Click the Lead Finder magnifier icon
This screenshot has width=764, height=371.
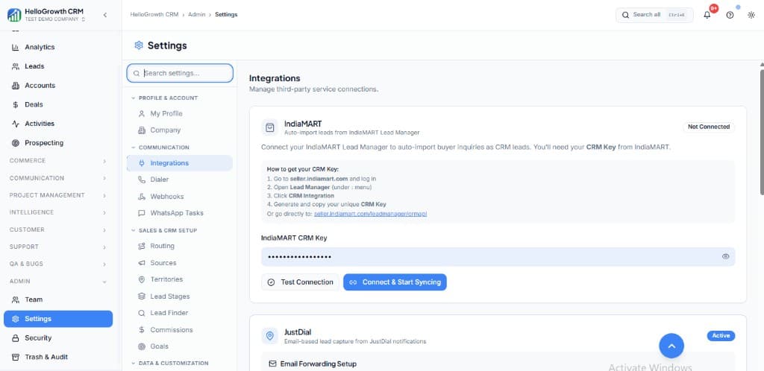(x=142, y=313)
